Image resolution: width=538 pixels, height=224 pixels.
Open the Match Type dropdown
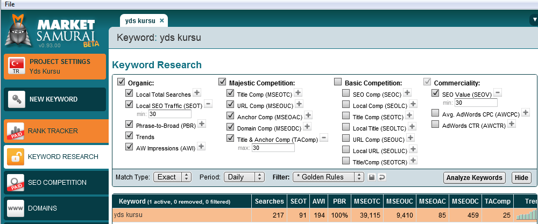pyautogui.click(x=172, y=177)
